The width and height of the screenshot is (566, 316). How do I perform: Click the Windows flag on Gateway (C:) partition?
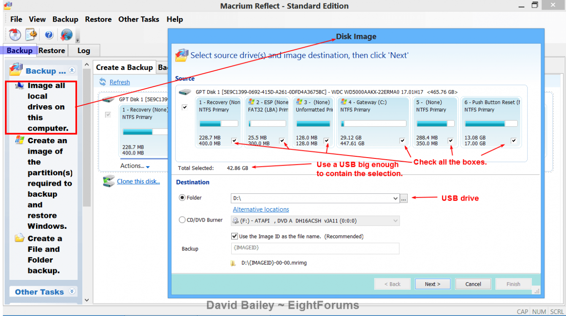[344, 102]
